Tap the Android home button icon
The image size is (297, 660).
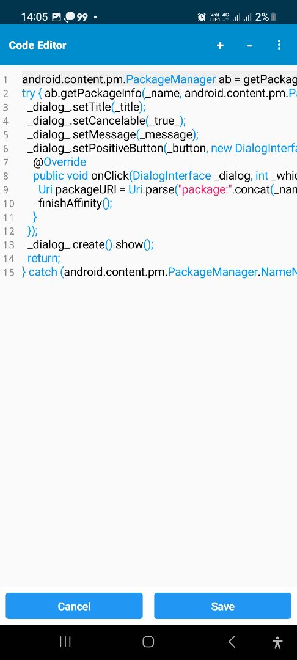pyautogui.click(x=148, y=642)
